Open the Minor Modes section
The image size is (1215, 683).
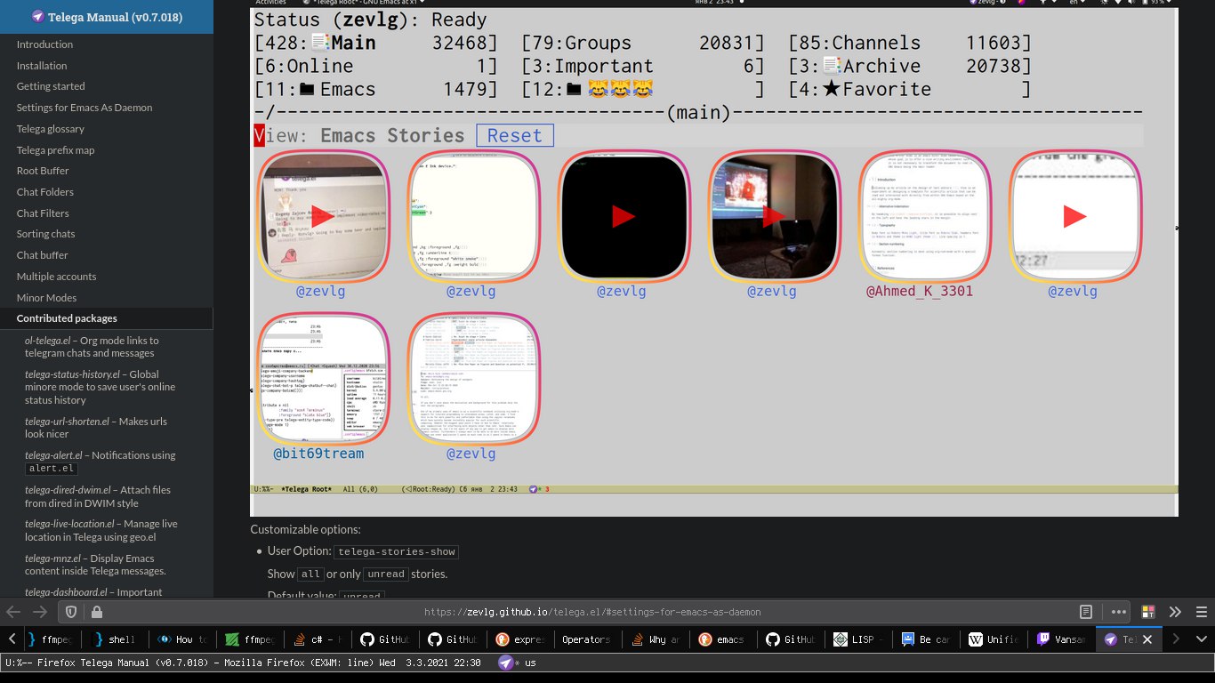[x=46, y=298]
